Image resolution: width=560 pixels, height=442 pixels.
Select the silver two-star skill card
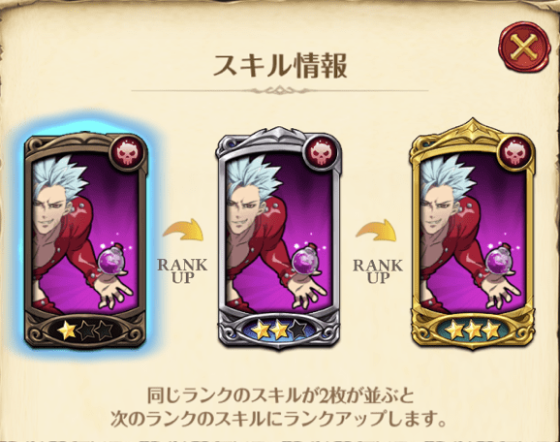[279, 237]
